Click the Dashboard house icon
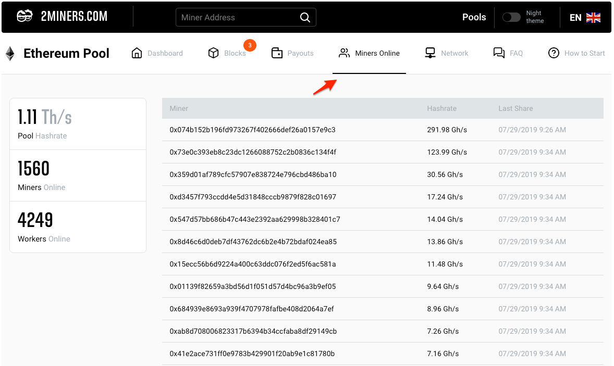Viewport: 614px width, 366px height. pos(137,53)
